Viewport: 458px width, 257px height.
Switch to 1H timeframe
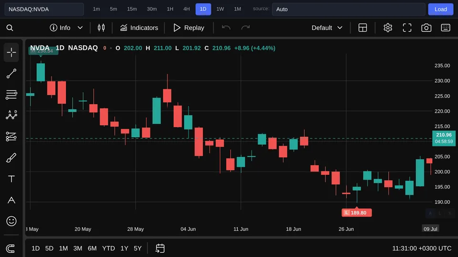pos(170,9)
